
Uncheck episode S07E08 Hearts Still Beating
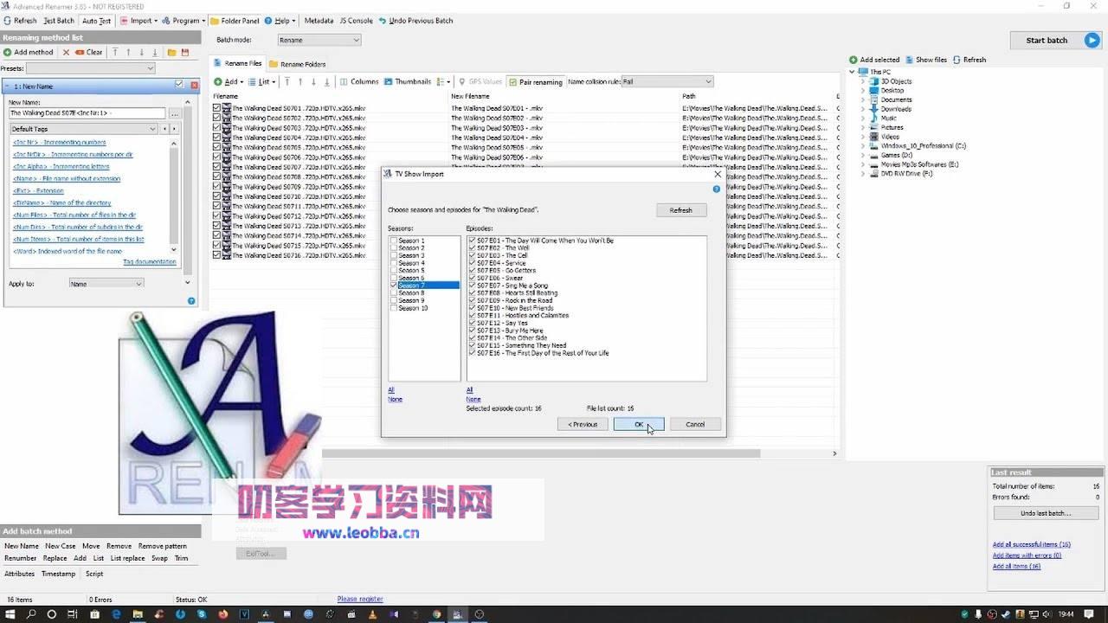(472, 293)
